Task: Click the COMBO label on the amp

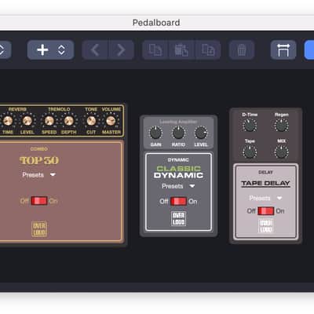Action: [x=39, y=149]
